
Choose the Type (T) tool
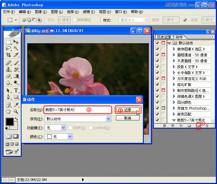16,90
